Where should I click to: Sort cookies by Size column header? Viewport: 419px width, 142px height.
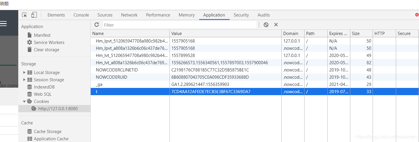pyautogui.click(x=361, y=34)
